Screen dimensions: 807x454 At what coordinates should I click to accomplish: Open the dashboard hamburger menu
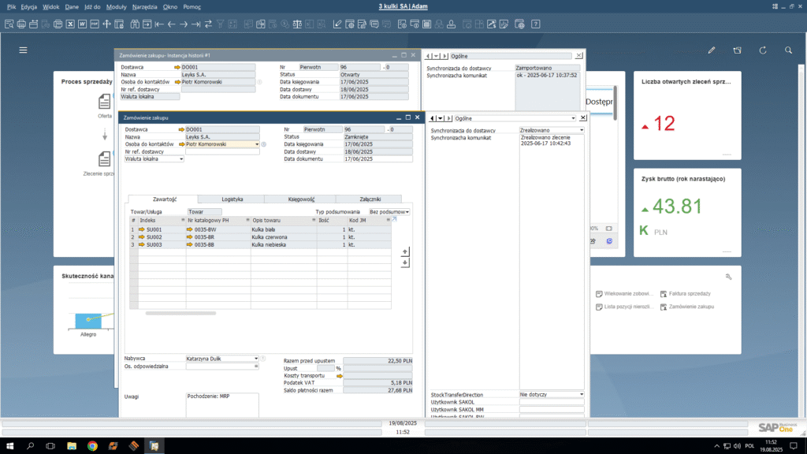(23, 50)
